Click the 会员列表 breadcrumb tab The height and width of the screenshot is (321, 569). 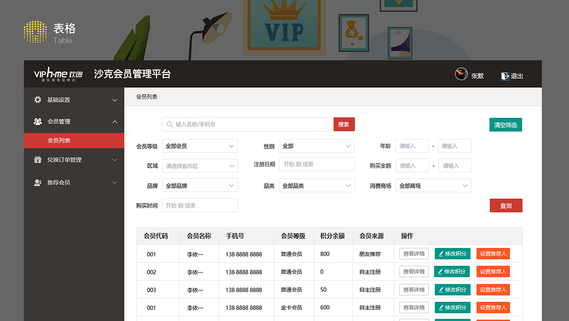point(147,96)
